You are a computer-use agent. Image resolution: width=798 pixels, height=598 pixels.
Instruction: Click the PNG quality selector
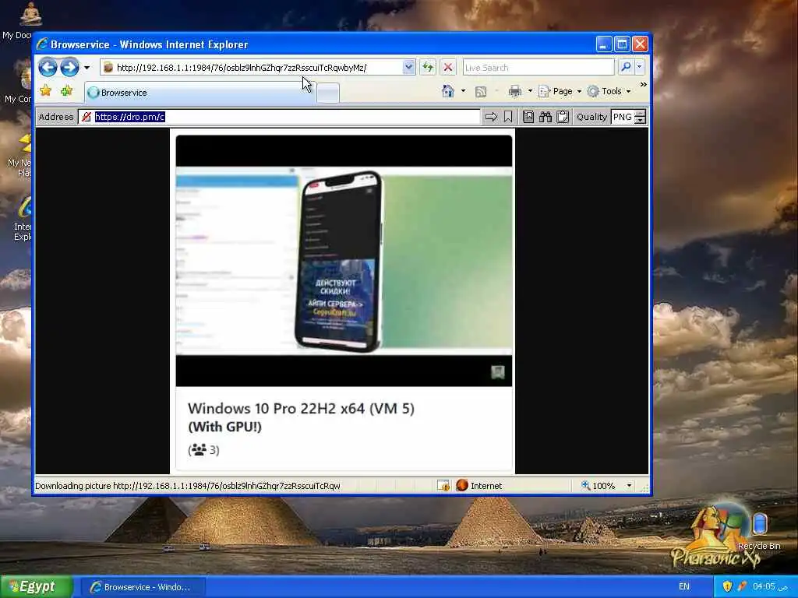pos(623,117)
